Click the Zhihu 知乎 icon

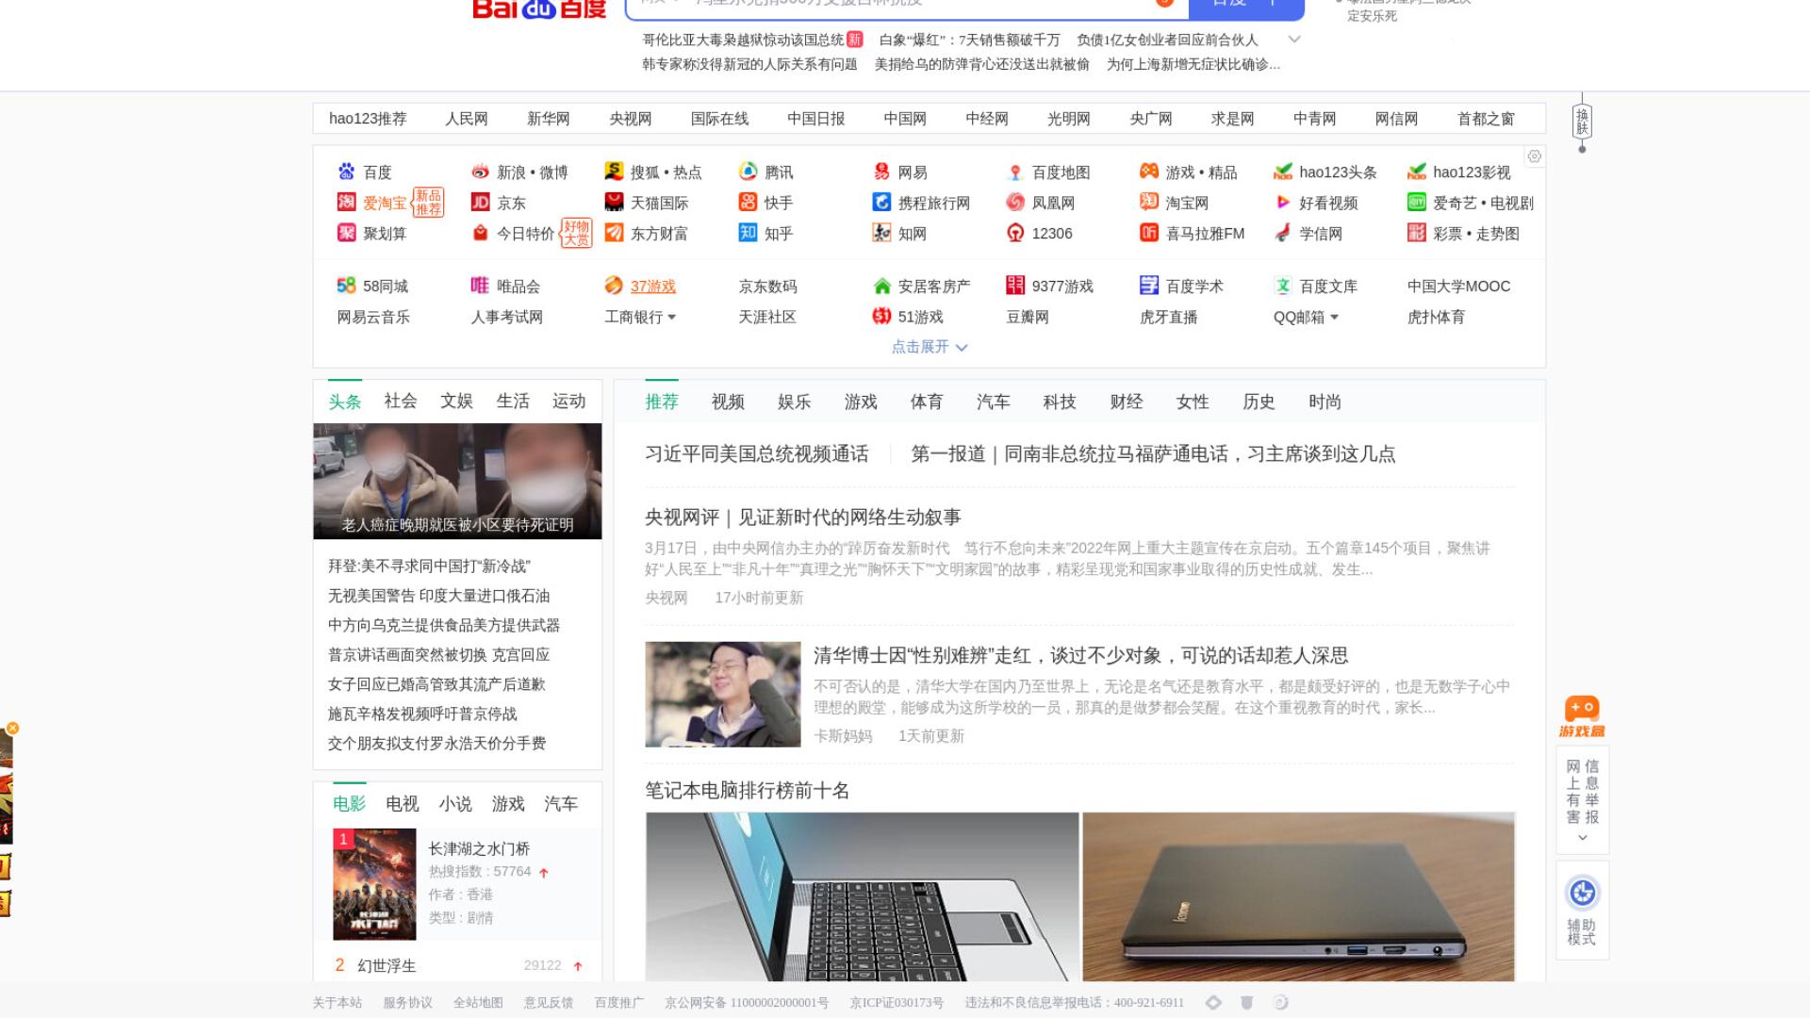748,233
